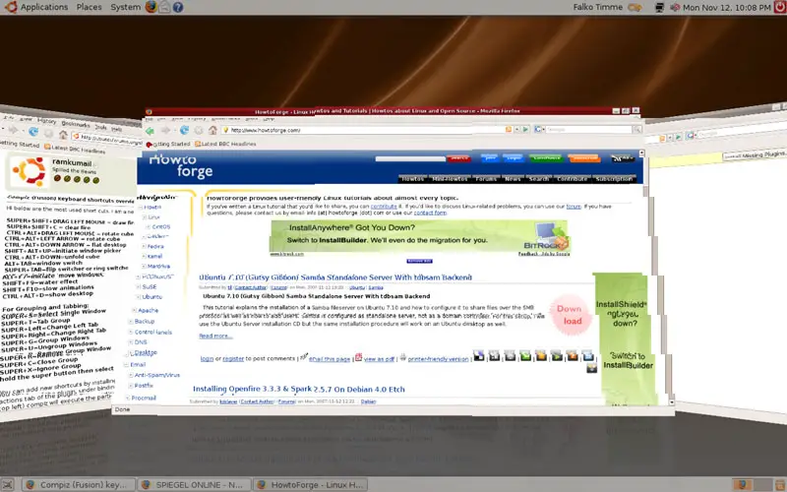The width and height of the screenshot is (787, 492).
Task: Open the Places menu
Action: (x=89, y=7)
